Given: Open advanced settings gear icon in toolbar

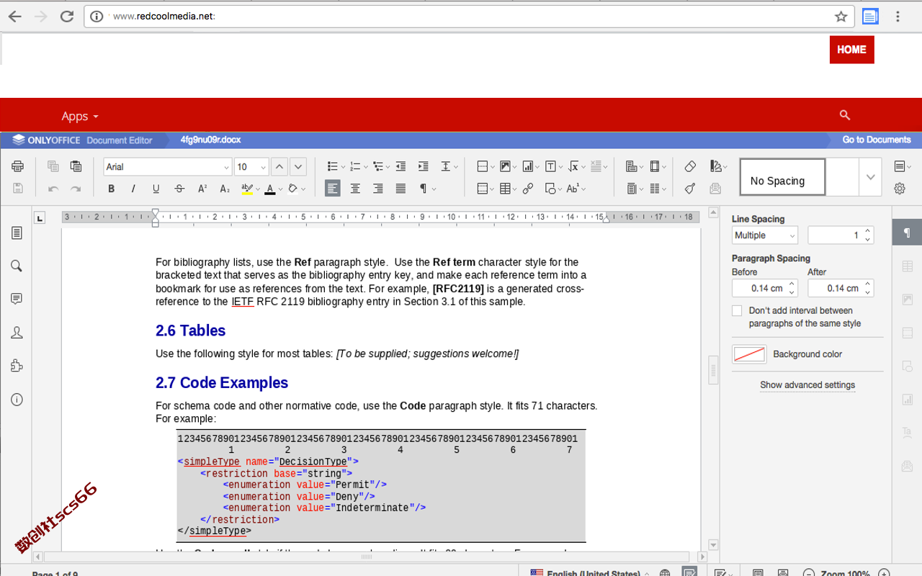Looking at the screenshot, I should 900,189.
